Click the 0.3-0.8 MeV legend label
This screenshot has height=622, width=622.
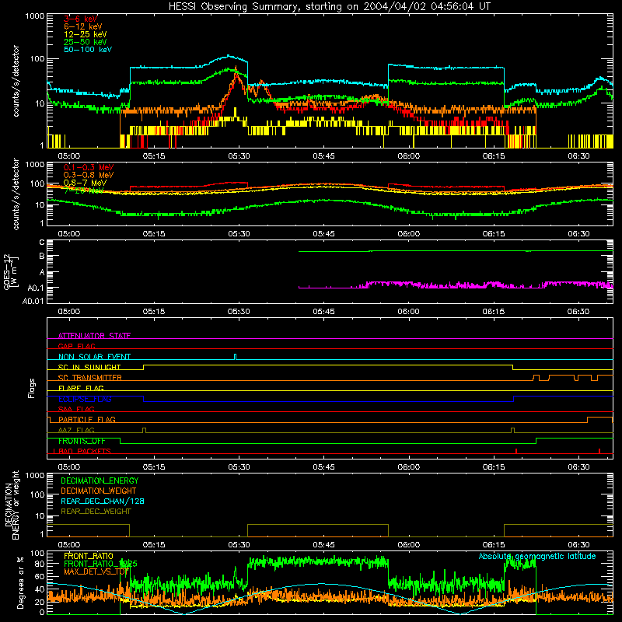(89, 175)
